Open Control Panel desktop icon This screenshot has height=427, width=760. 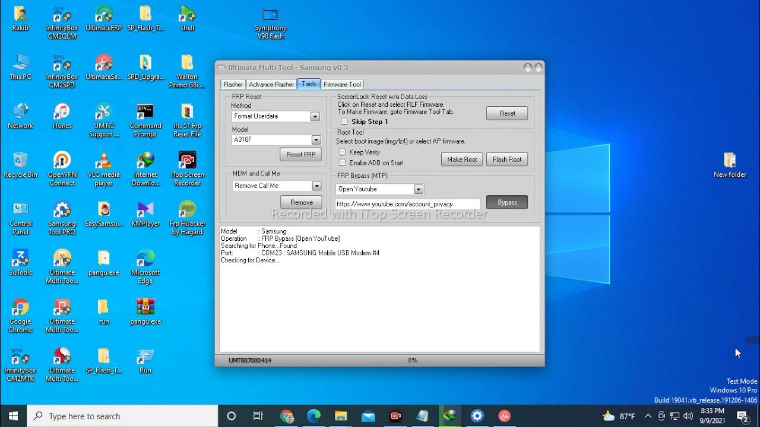20,219
